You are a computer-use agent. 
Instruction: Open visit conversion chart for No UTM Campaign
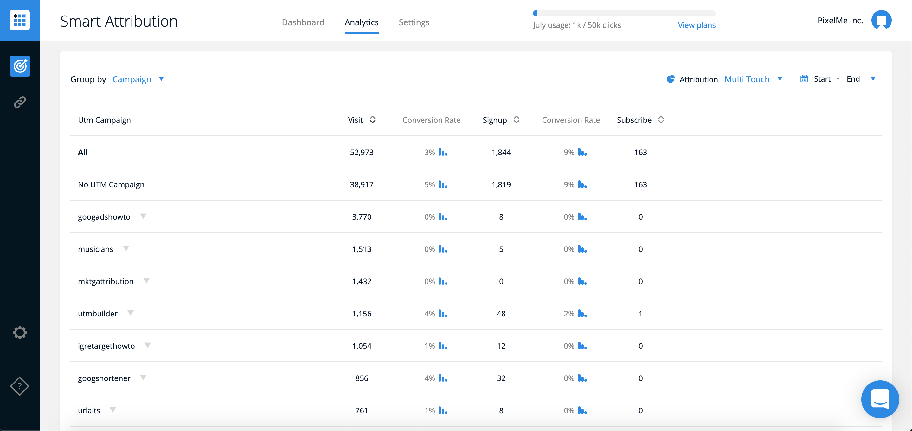pos(443,184)
